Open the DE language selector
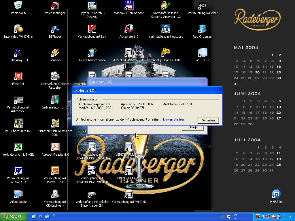 point(222,217)
